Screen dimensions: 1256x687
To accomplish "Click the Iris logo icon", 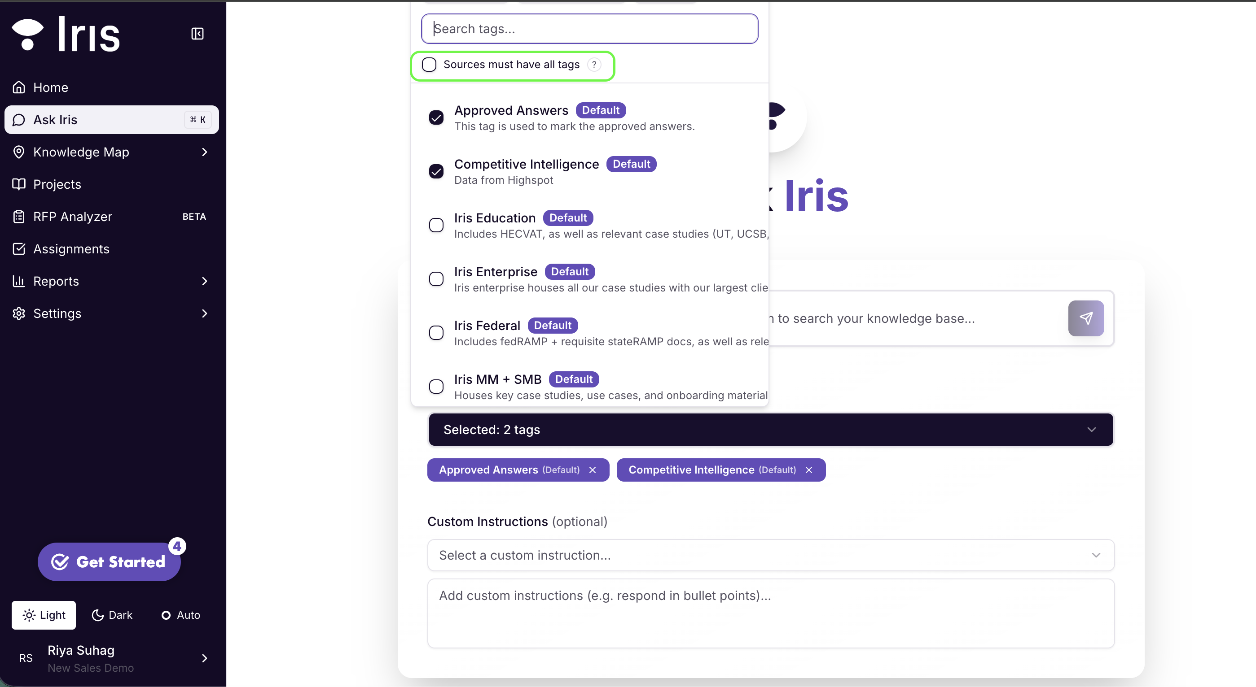I will (28, 35).
